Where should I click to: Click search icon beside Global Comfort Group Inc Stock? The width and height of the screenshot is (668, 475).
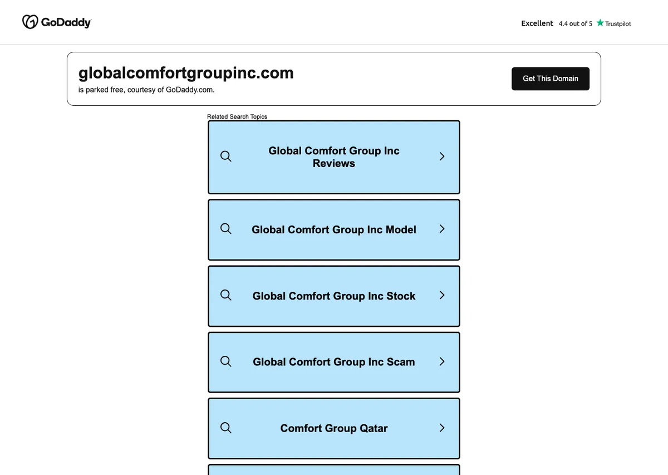225,295
